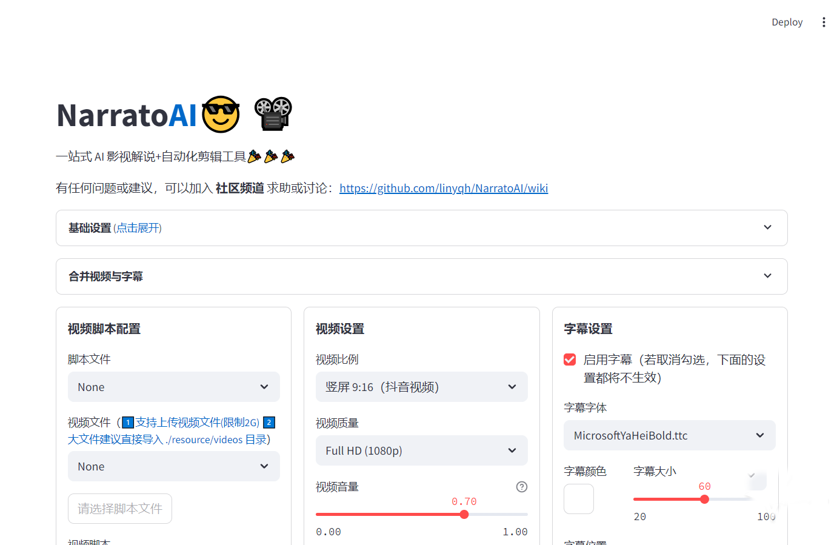The image size is (837, 545).
Task: Click the 社区频道 bold text
Action: tap(240, 188)
